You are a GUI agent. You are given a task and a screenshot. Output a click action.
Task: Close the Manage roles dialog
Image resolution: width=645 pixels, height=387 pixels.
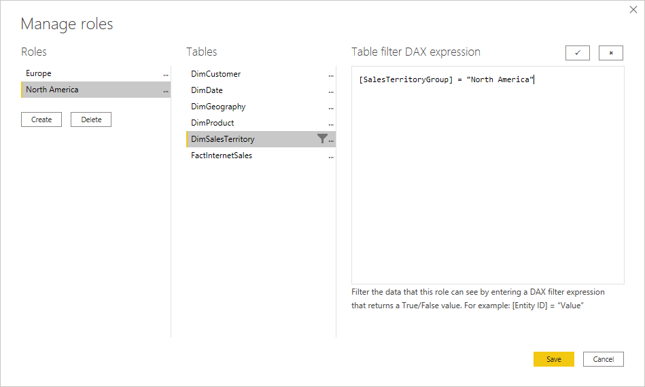[634, 11]
